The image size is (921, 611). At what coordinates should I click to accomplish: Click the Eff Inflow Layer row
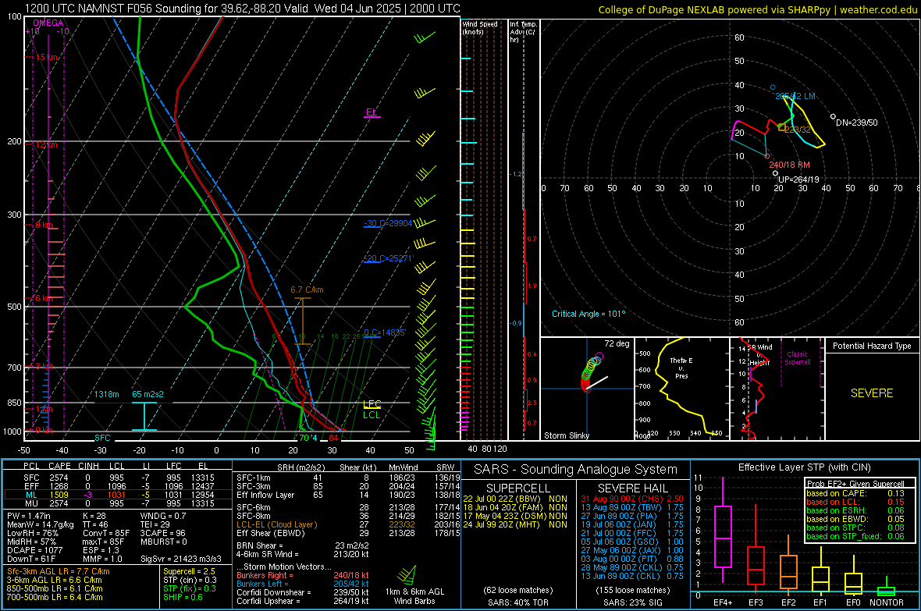pos(348,495)
